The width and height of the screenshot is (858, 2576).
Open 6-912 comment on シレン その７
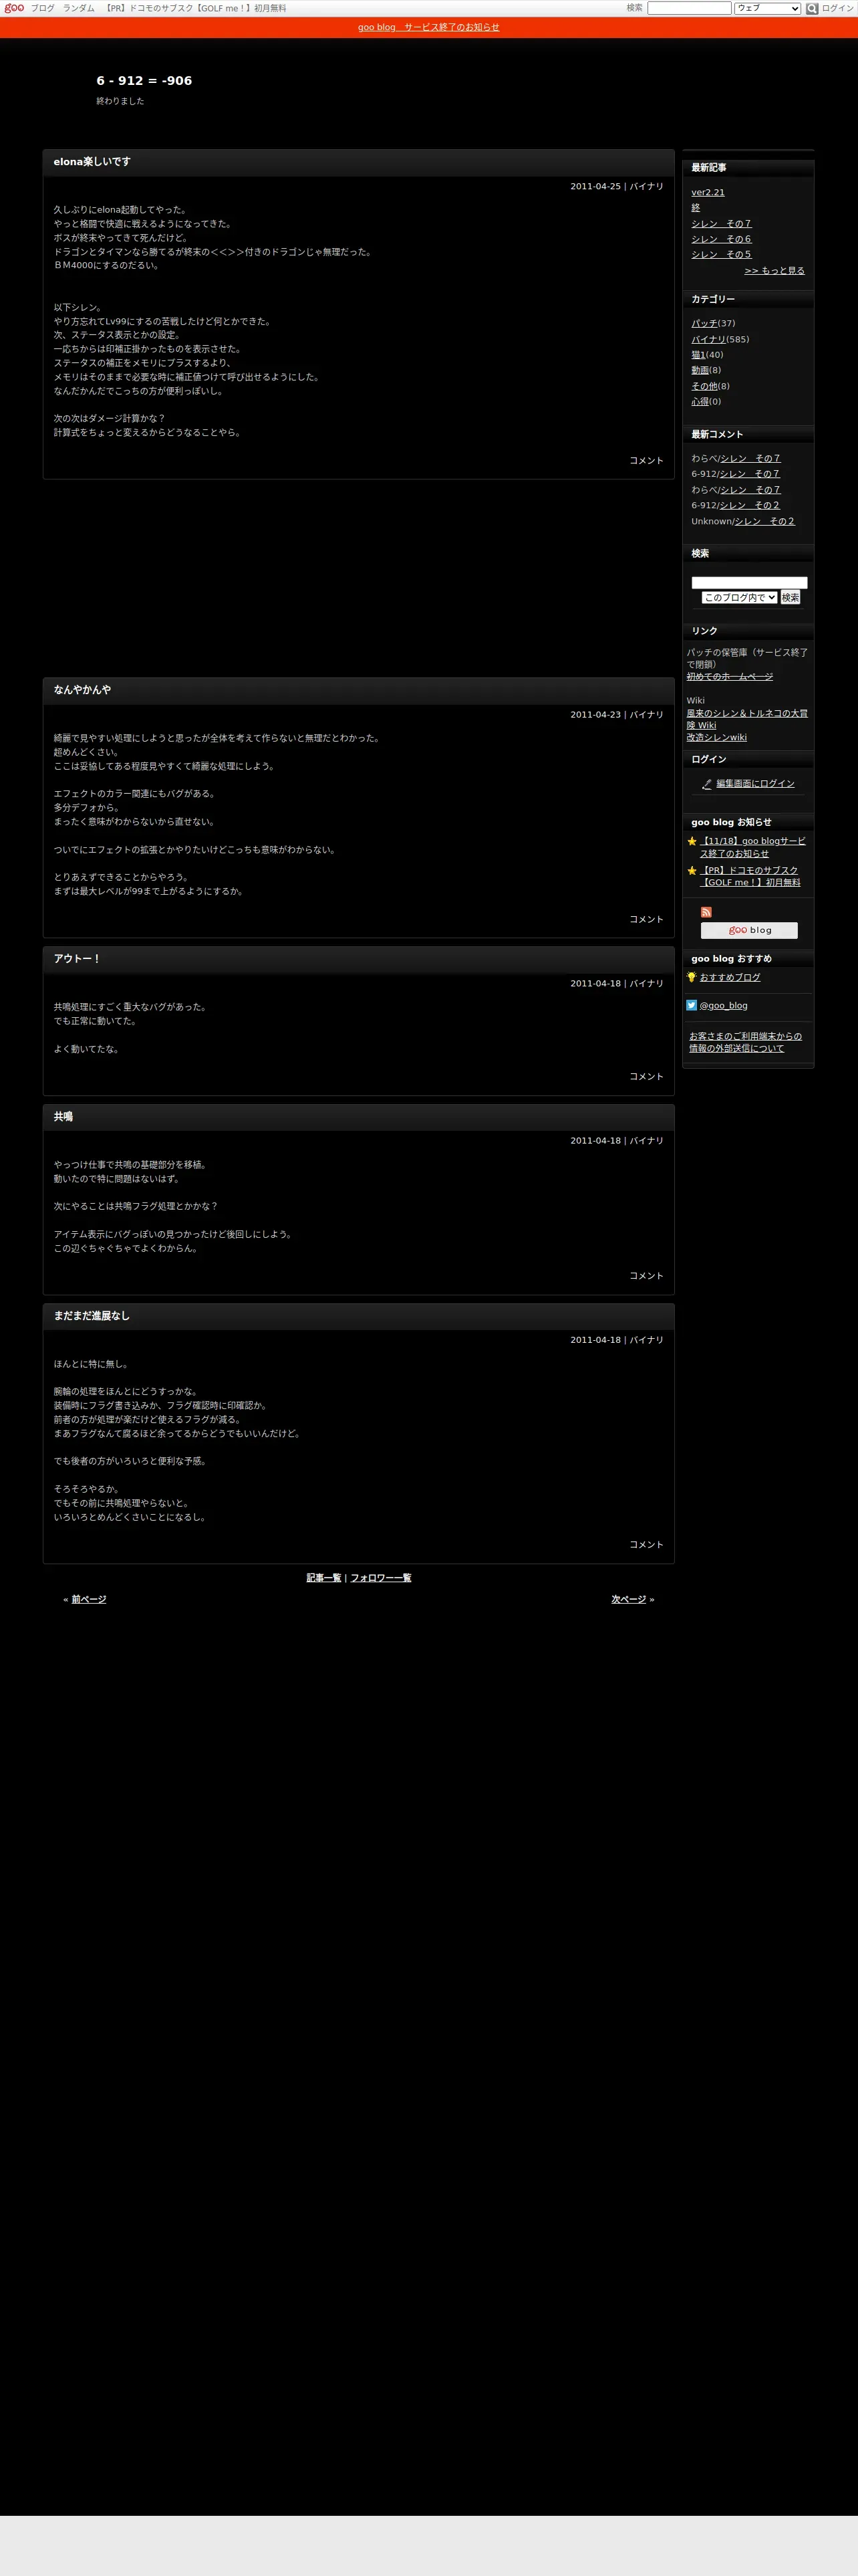pyautogui.click(x=750, y=474)
